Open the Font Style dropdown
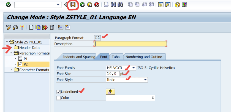Screen dimensions: 231x112 point(145,80)
